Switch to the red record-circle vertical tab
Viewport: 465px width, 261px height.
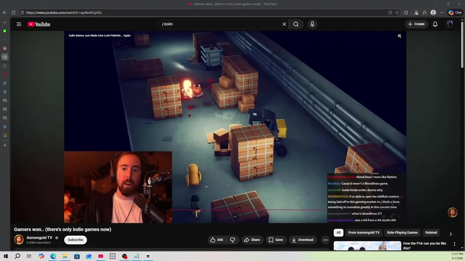(x=5, y=48)
